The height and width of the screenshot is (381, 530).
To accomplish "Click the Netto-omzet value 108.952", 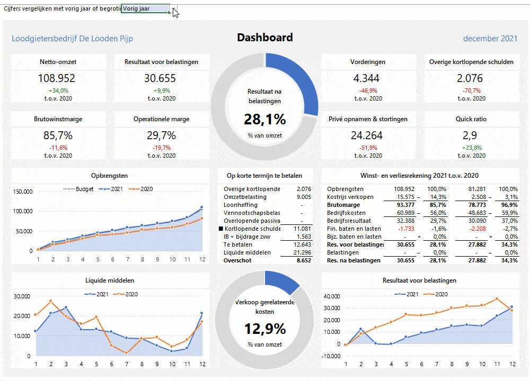I will 57,78.
